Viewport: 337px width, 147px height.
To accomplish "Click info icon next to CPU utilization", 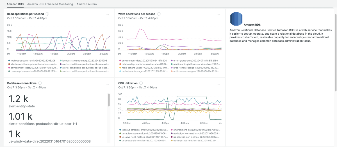I will tap(141, 83).
